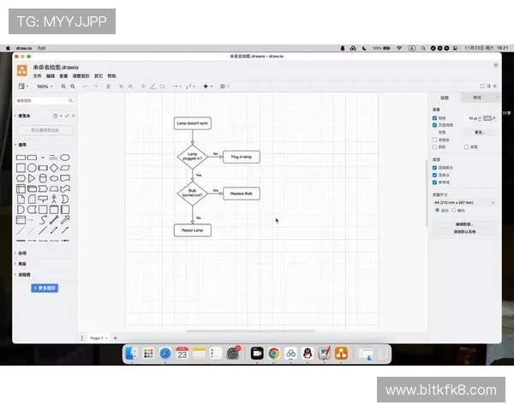Pick the note page shape with folded corner
The image size is (514, 411).
pos(21,199)
